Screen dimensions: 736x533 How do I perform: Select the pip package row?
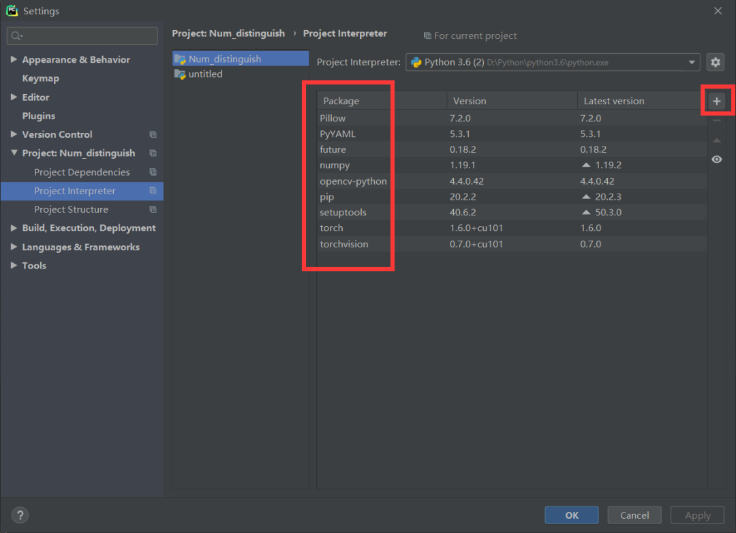[x=512, y=197]
